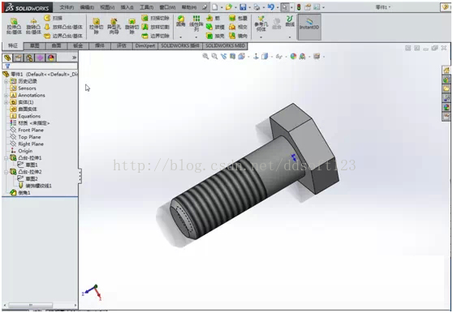The image size is (453, 313).
Task: Open the PropertyManager panel tab
Action: click(x=18, y=58)
